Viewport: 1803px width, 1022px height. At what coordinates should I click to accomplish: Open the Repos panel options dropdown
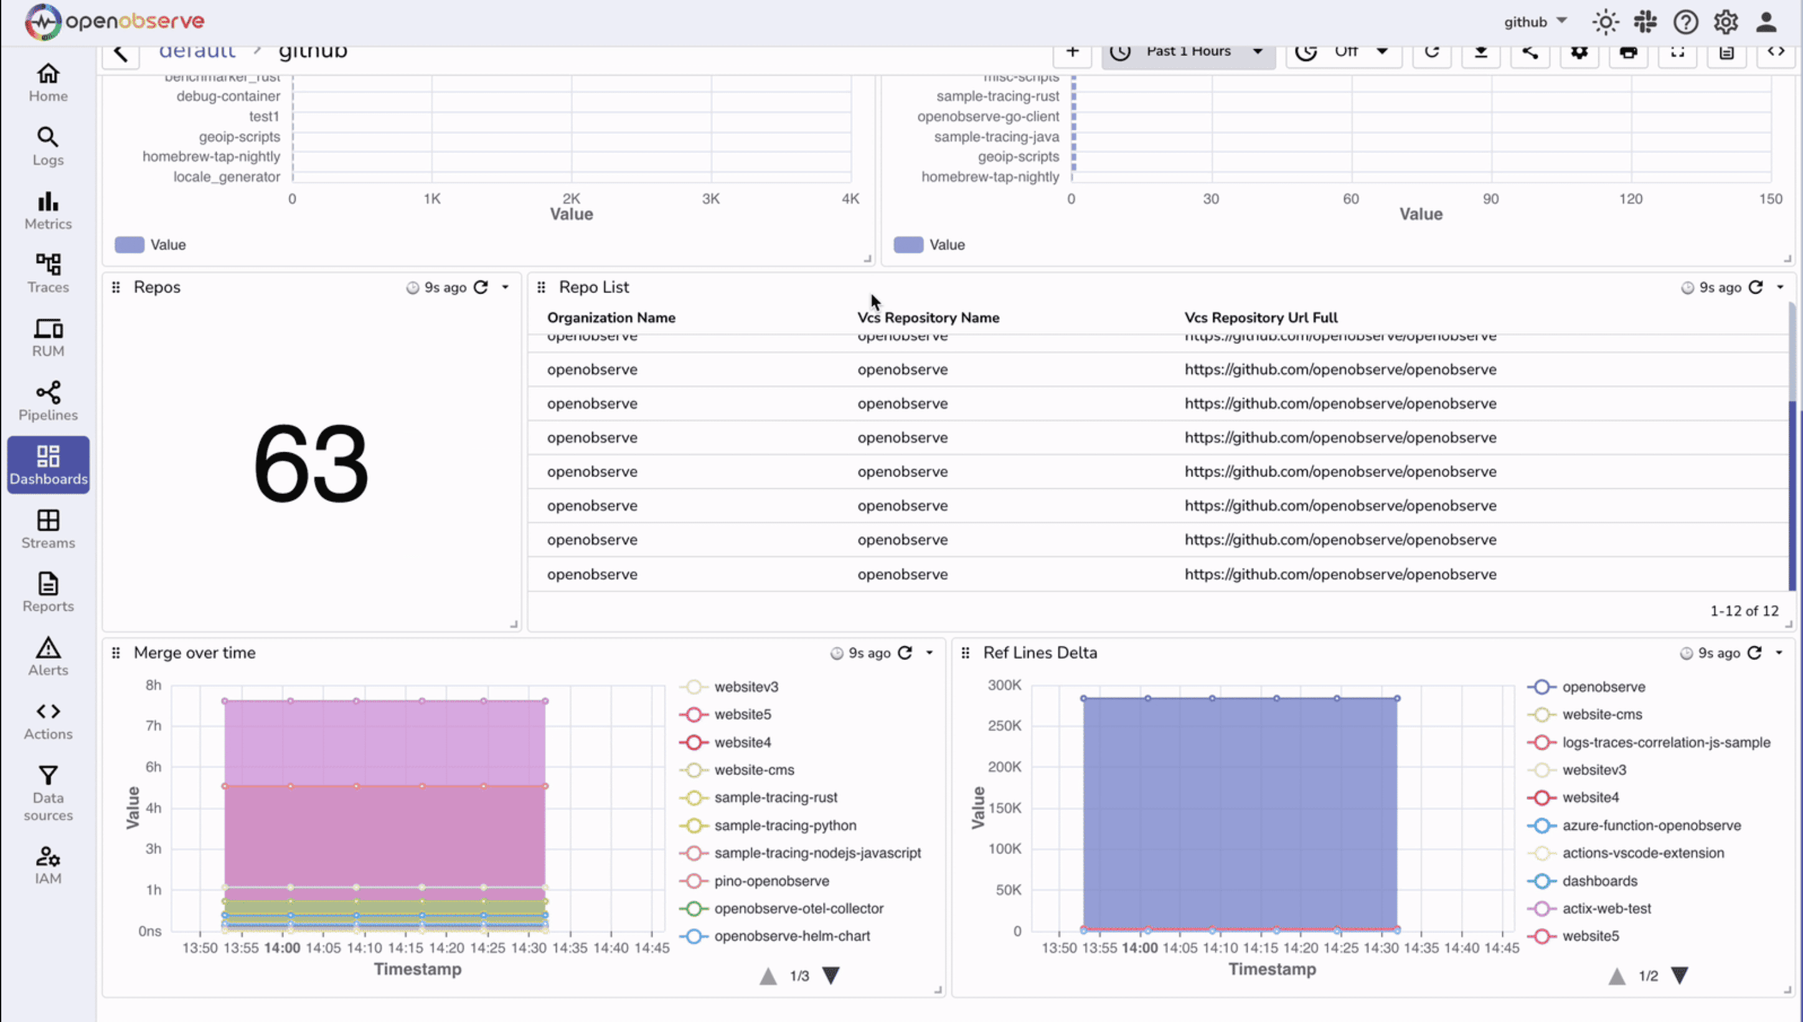[x=506, y=287]
